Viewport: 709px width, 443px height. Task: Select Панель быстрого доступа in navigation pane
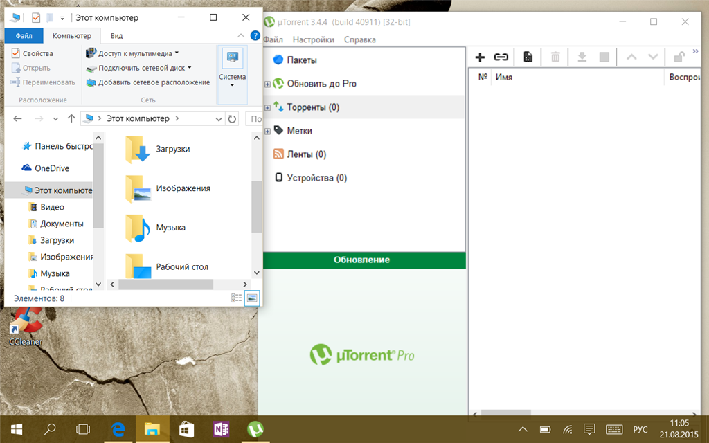pos(57,146)
